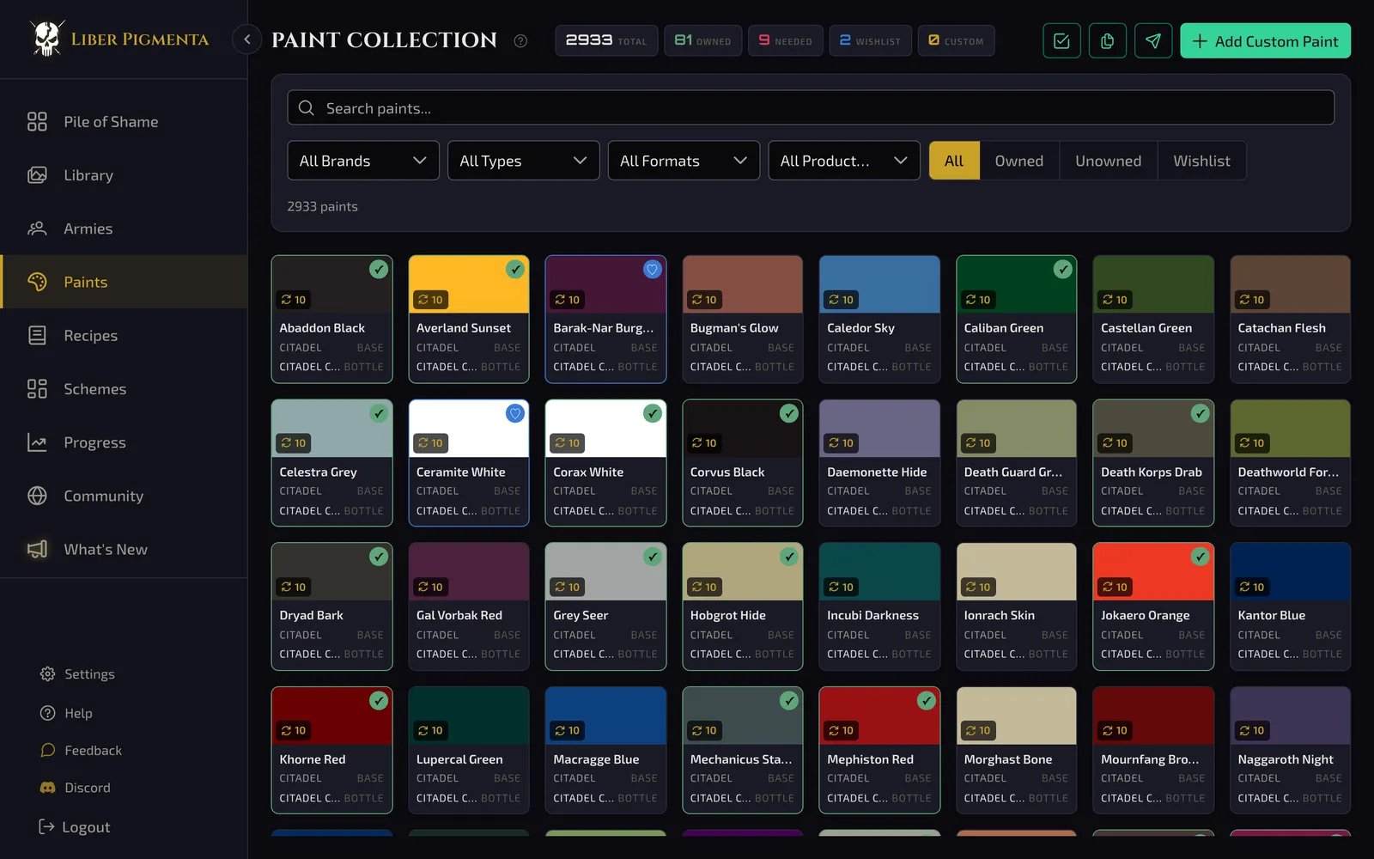Click the Custom stat badge
This screenshot has height=859, width=1374.
956,40
